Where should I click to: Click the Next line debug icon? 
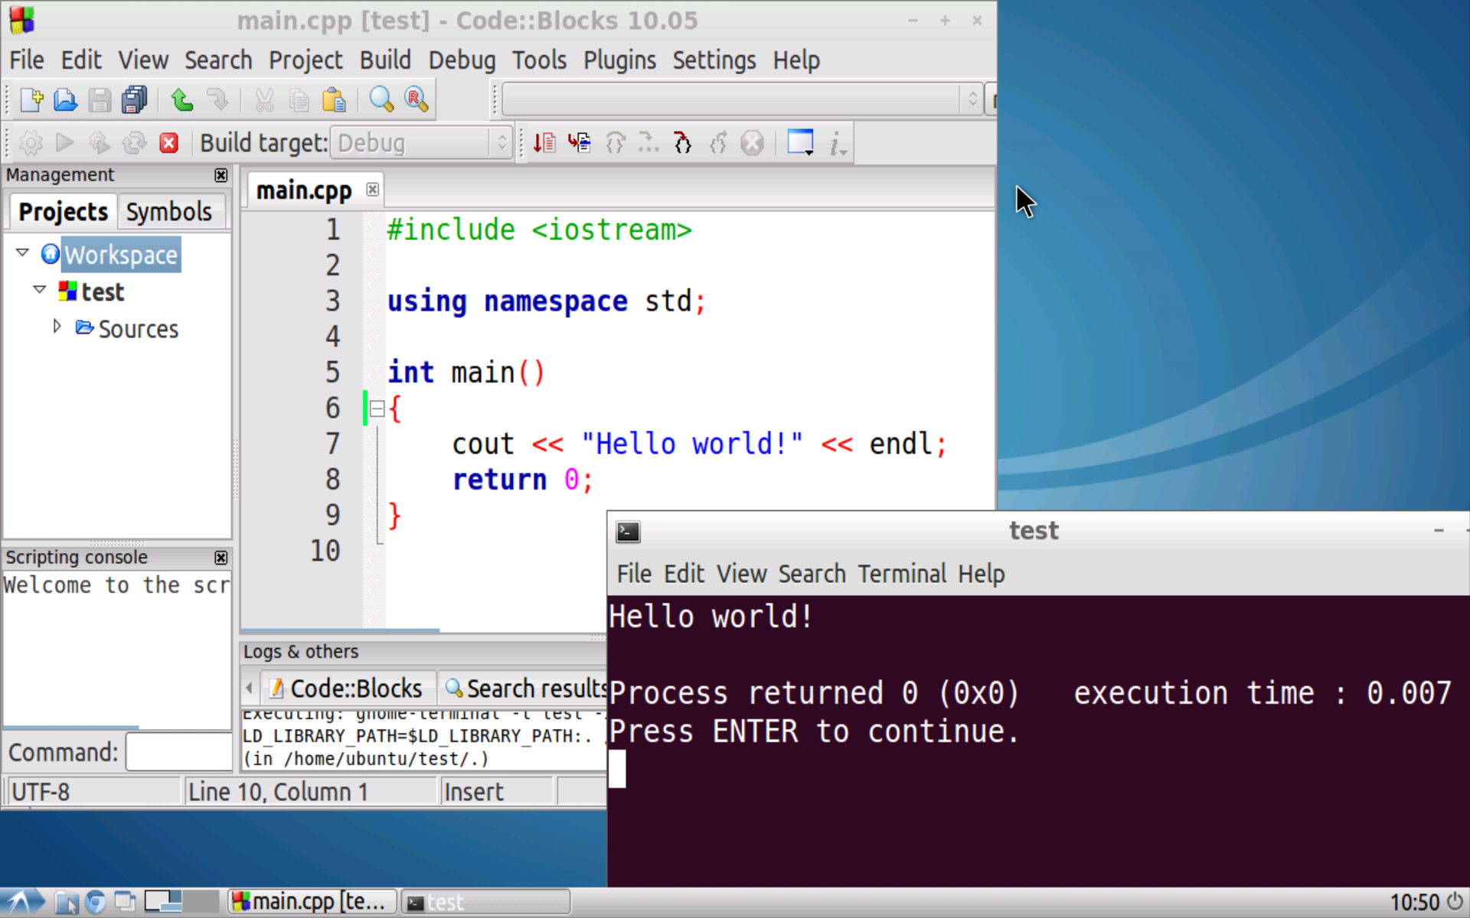coord(615,143)
